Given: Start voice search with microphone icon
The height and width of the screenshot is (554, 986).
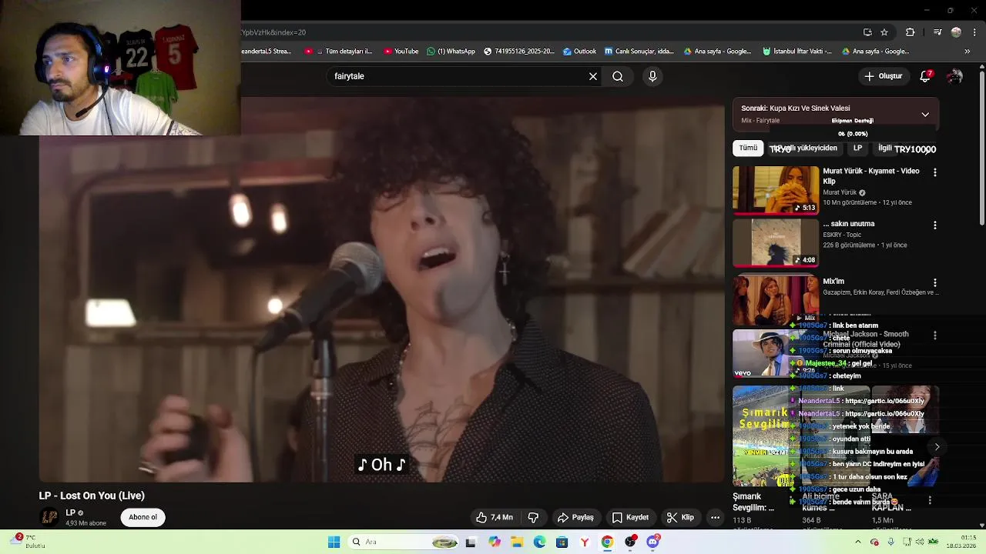Looking at the screenshot, I should (652, 76).
